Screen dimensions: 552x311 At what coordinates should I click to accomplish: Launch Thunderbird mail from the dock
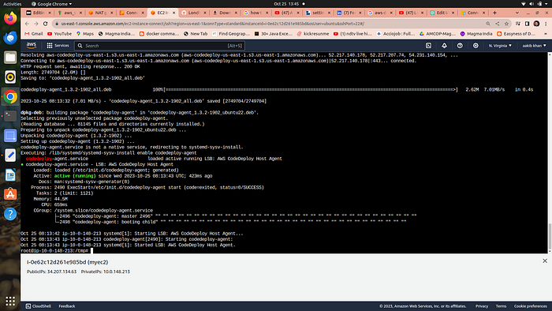click(x=10, y=38)
